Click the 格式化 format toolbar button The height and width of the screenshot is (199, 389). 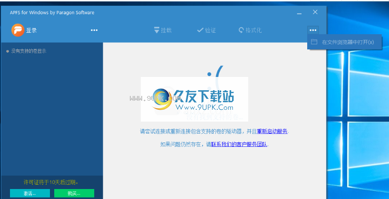pyautogui.click(x=250, y=30)
